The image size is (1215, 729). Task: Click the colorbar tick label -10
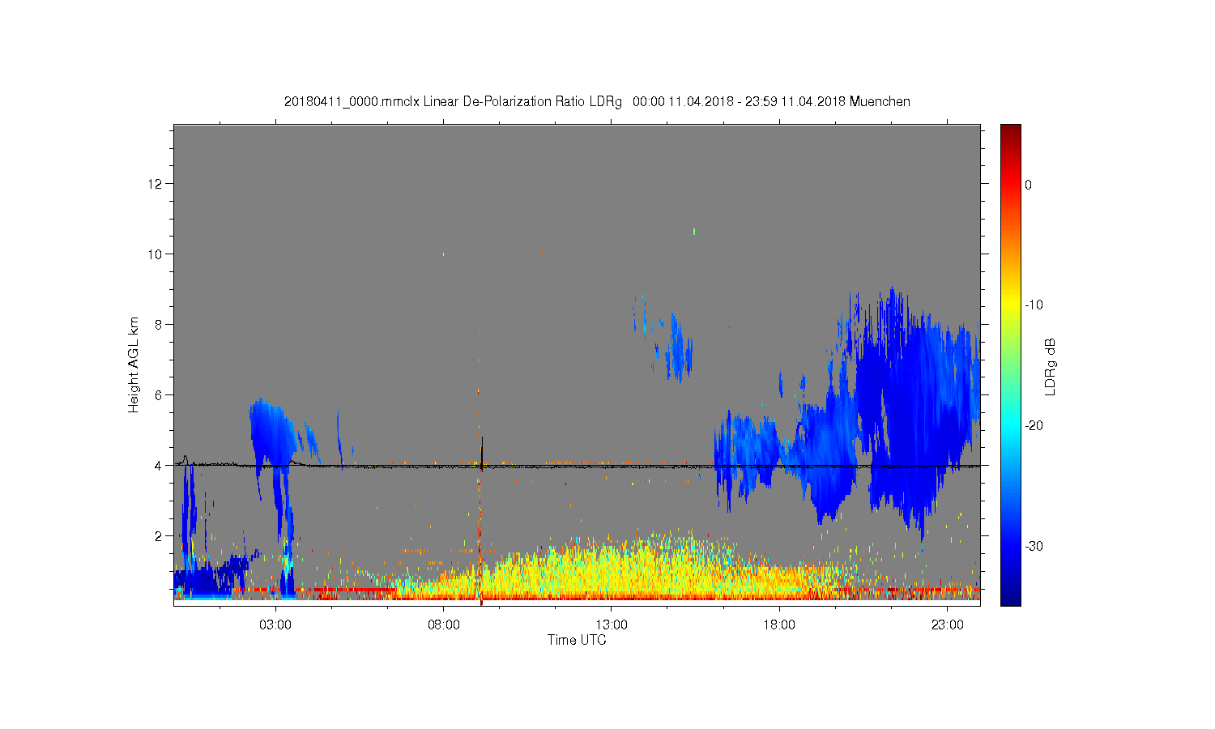pos(1033,305)
